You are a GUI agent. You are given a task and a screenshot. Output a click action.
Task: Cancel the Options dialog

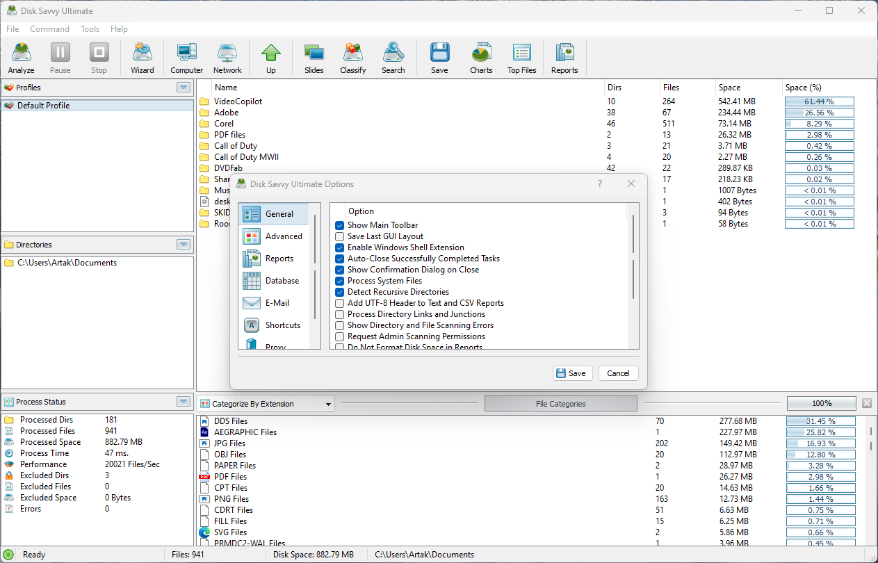click(x=618, y=373)
